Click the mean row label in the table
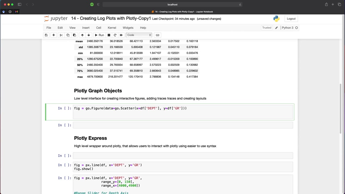 coord(79,41)
